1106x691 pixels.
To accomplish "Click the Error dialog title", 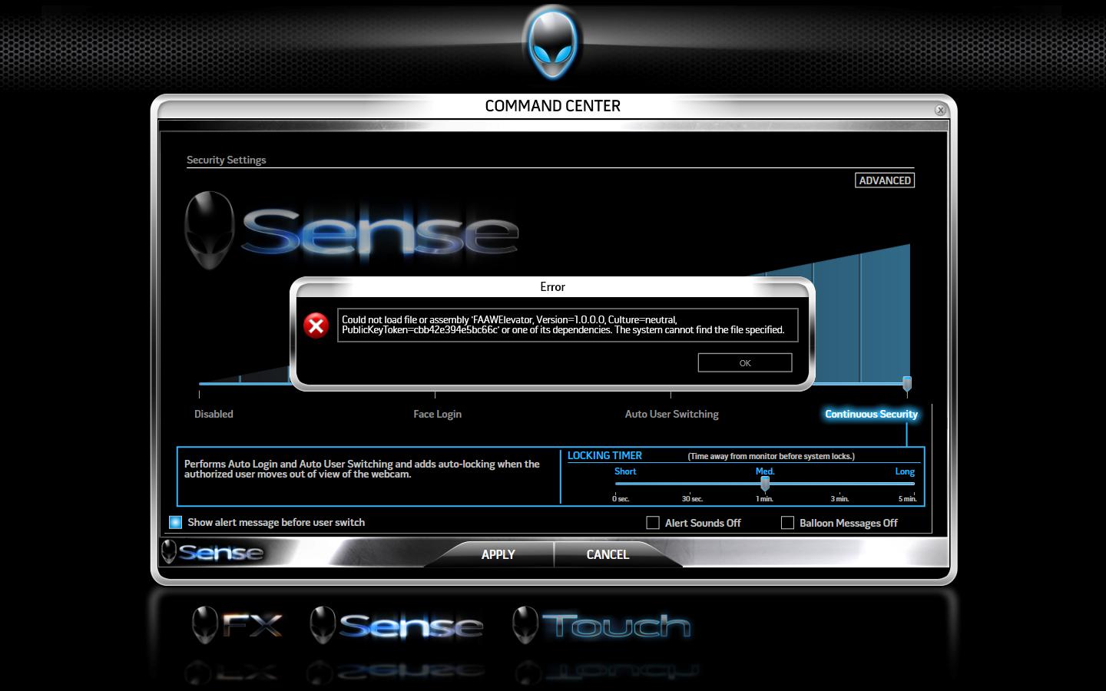I will [552, 286].
